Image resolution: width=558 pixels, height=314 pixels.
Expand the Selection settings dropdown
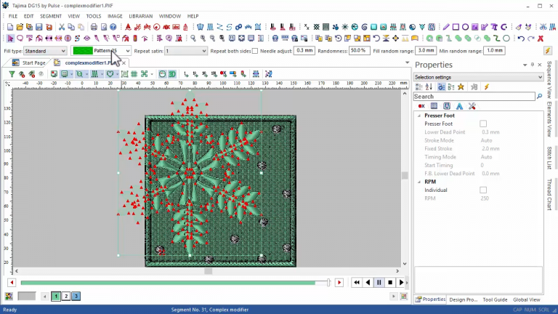point(539,77)
